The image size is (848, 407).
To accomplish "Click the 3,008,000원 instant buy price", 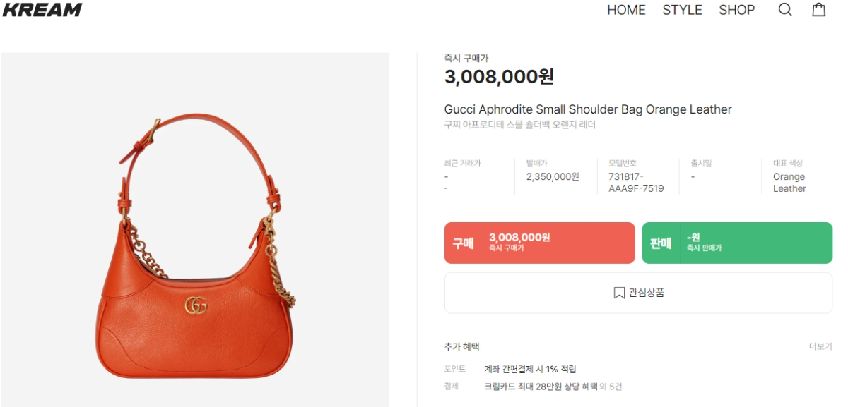I will [x=499, y=77].
